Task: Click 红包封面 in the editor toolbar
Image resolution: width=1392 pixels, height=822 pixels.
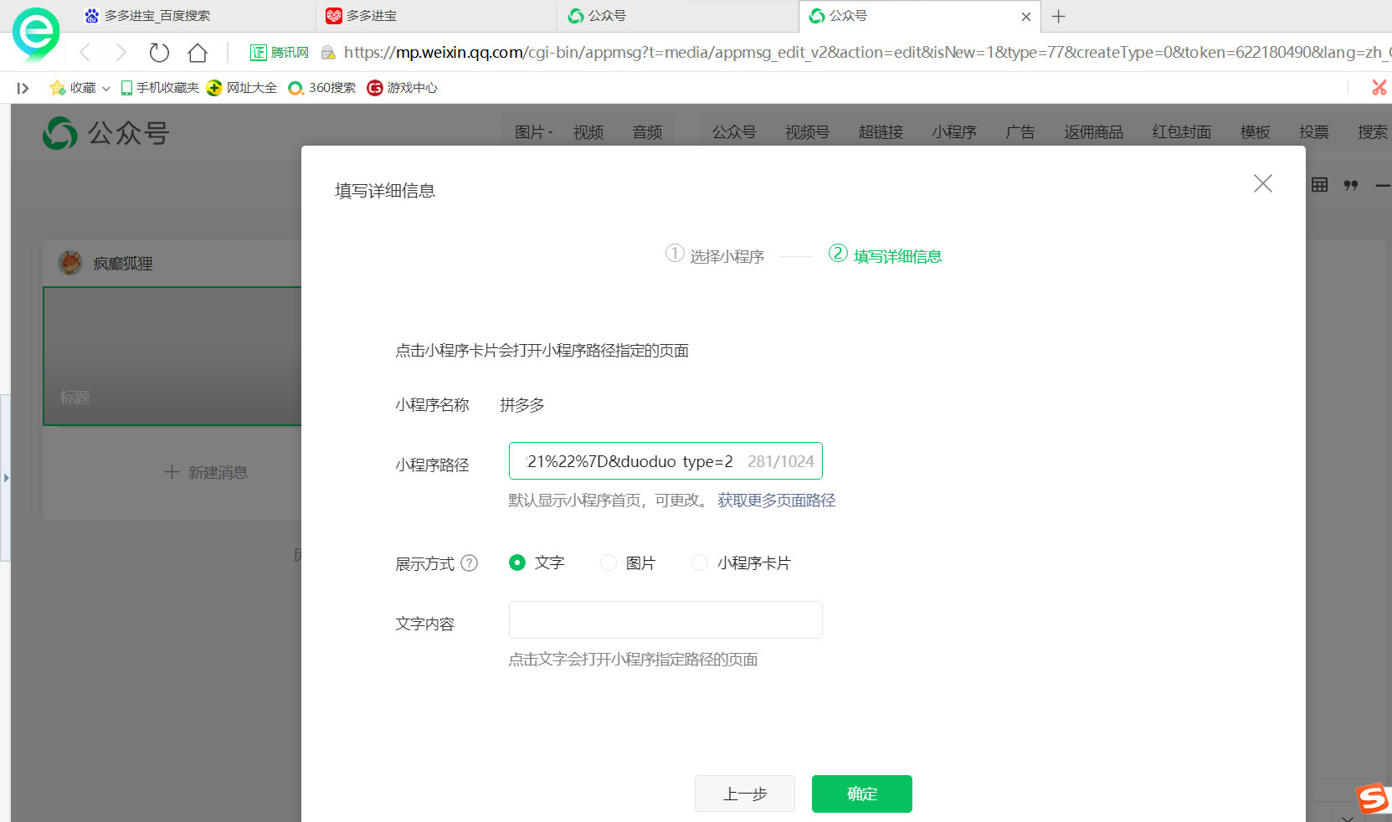Action: tap(1182, 132)
